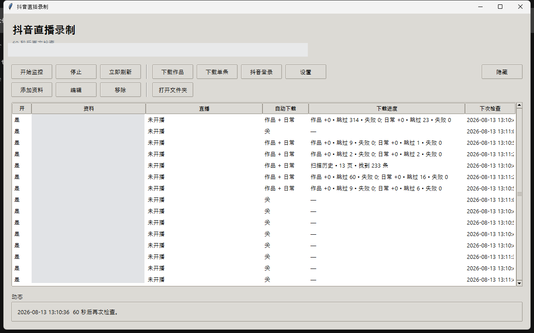Click the table's vertical scrollbar thumb
The image size is (534, 333).
coord(520,194)
